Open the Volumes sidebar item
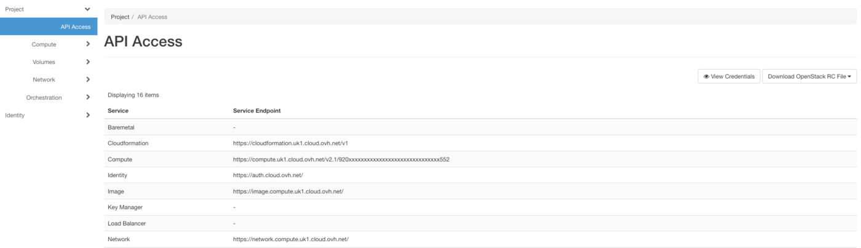 (44, 62)
